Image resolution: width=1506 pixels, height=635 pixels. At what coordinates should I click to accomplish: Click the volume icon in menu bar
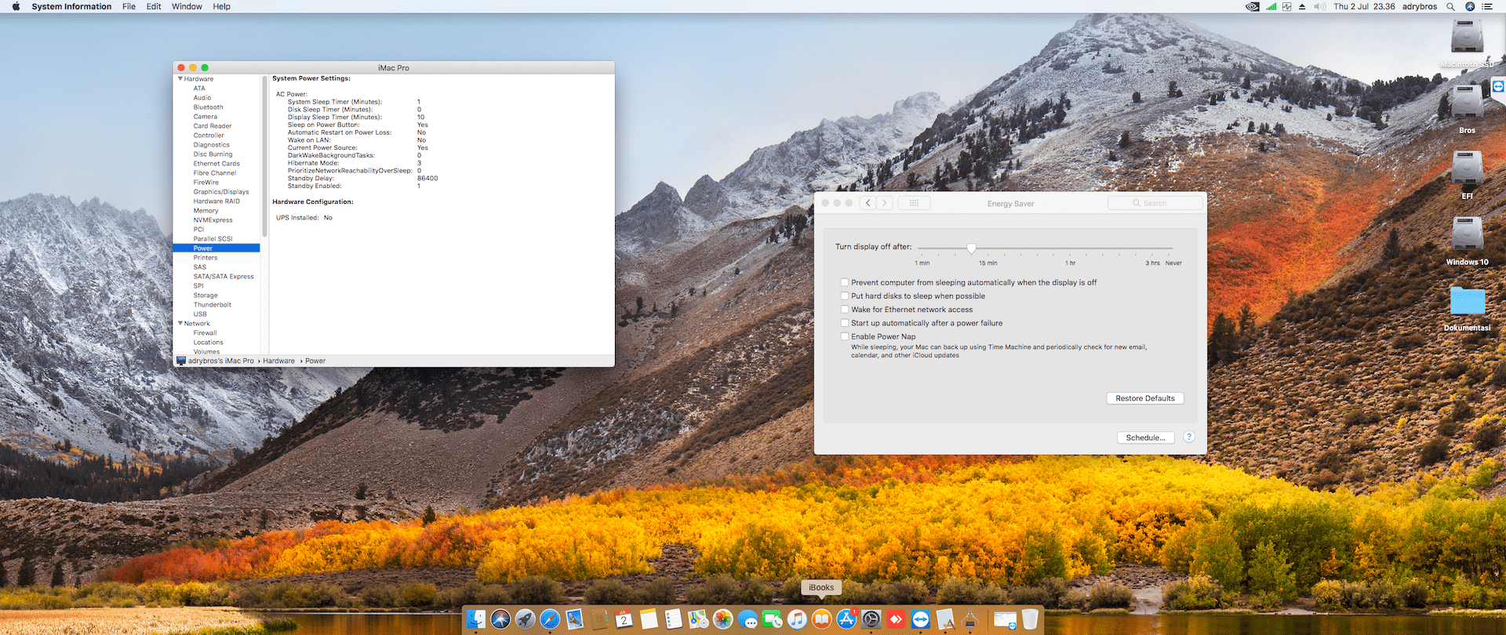click(x=1320, y=6)
